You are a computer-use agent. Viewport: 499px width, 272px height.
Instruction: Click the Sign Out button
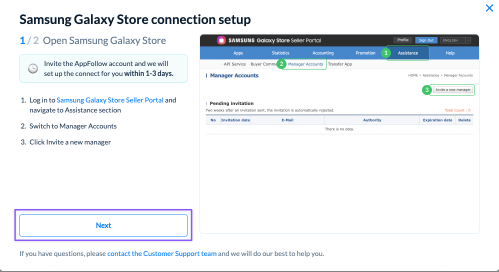426,40
